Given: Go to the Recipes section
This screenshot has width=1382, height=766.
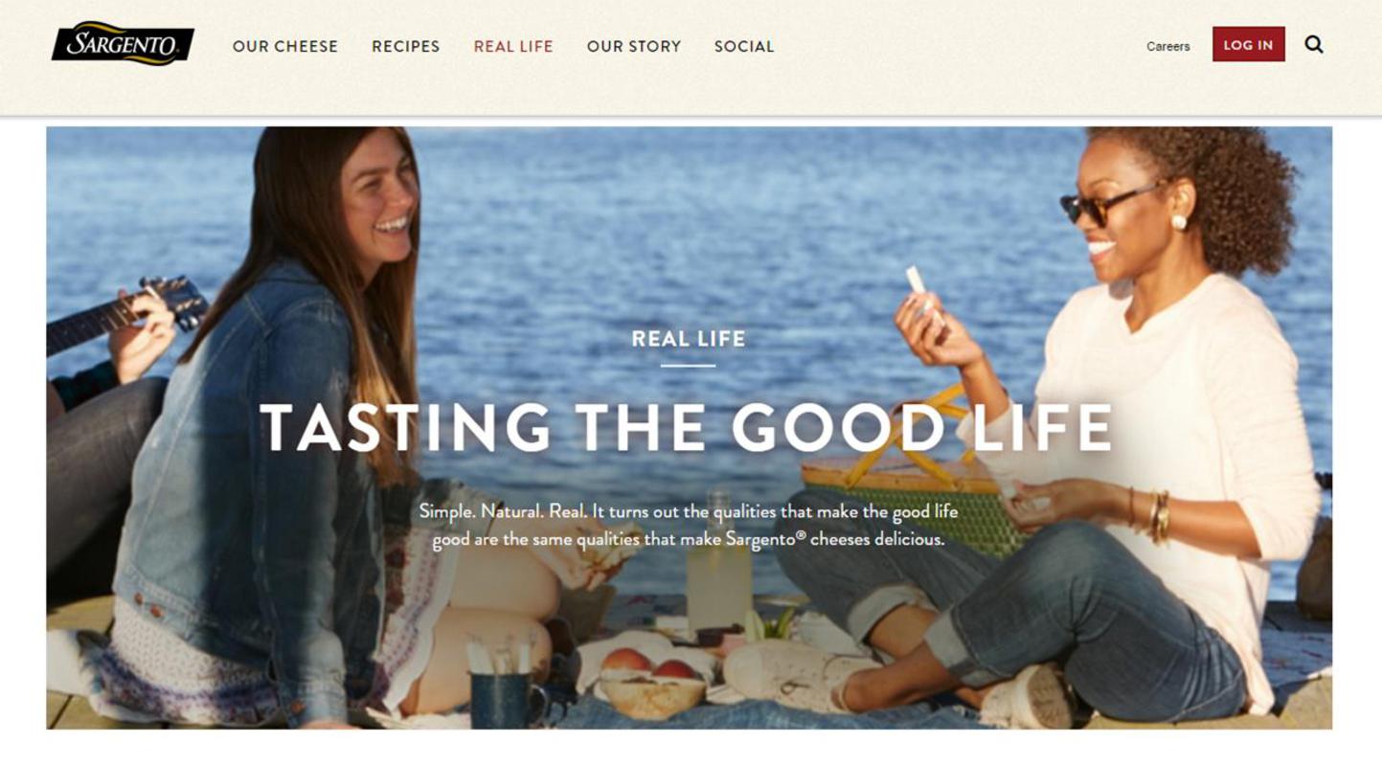Looking at the screenshot, I should click(x=406, y=46).
